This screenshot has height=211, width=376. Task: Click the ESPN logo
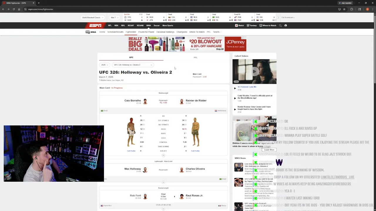[x=95, y=25]
